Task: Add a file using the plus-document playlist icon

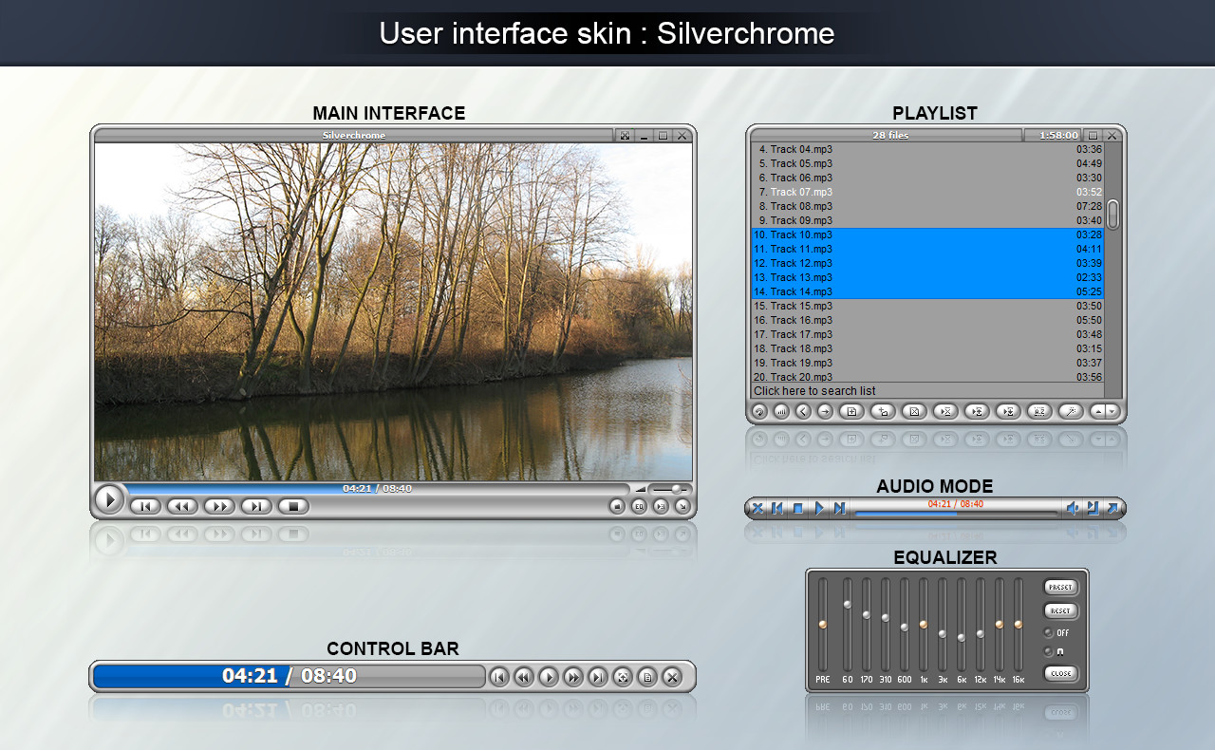Action: [x=851, y=411]
